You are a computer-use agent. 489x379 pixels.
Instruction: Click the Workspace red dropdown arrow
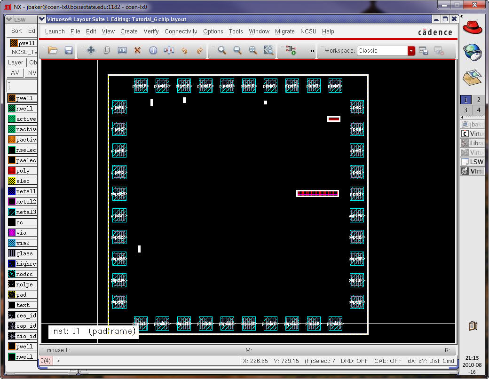411,50
